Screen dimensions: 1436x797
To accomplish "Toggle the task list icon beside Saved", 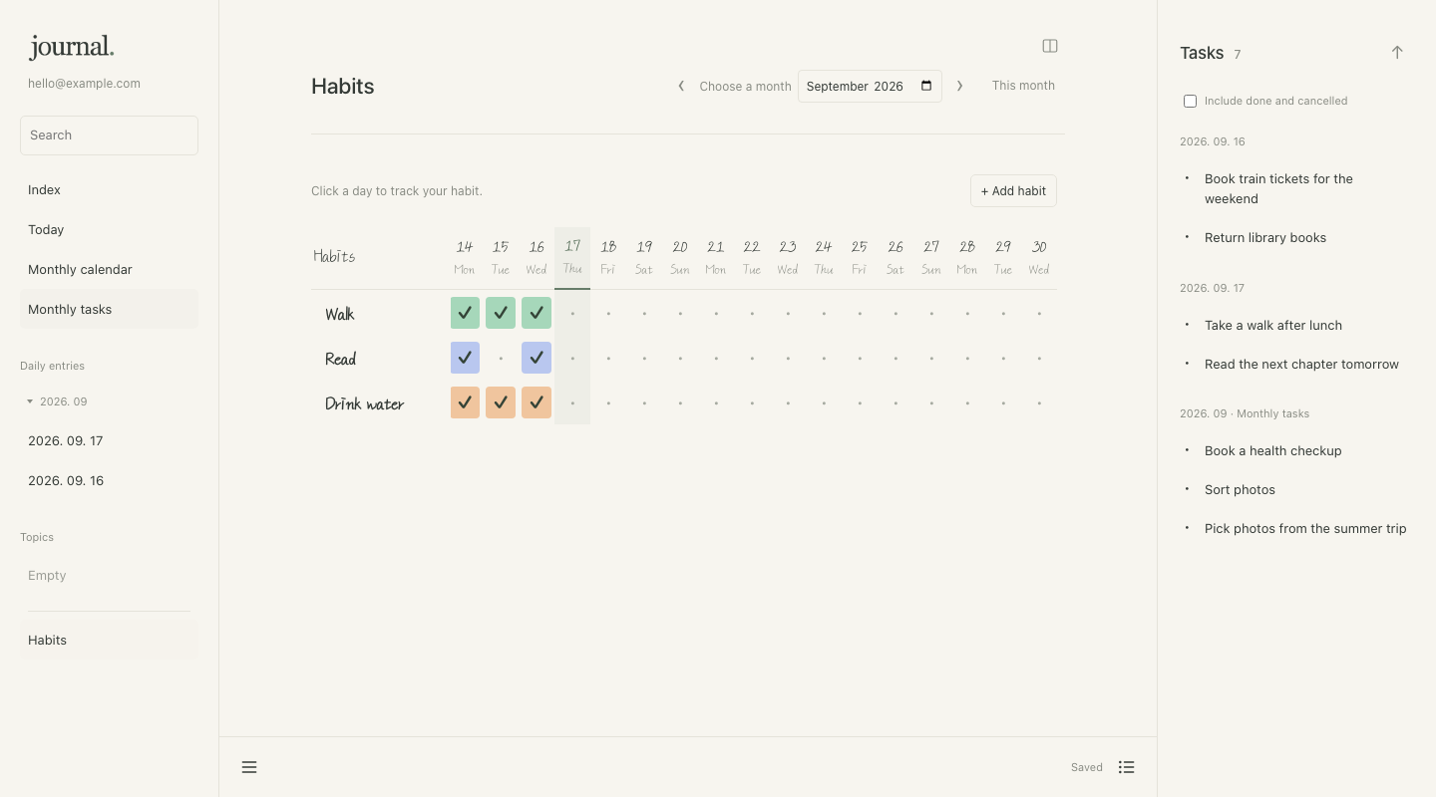I will coord(1127,767).
